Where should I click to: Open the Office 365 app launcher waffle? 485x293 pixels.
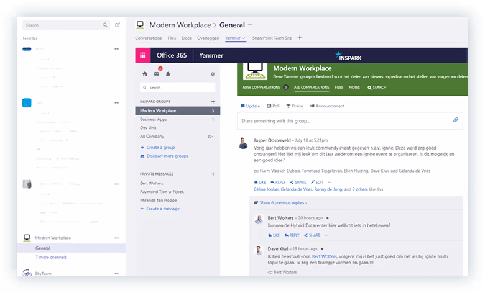[143, 55]
